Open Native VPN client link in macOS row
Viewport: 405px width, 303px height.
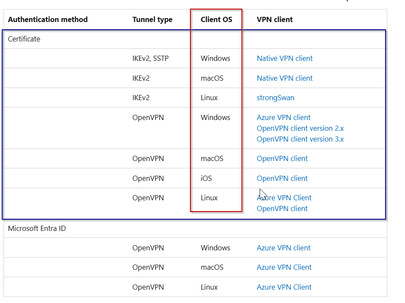coord(285,78)
